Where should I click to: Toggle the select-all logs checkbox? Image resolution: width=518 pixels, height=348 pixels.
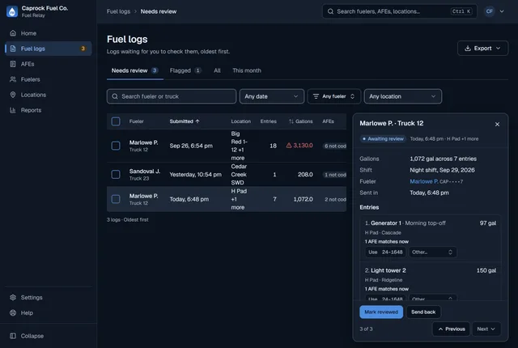(x=116, y=121)
